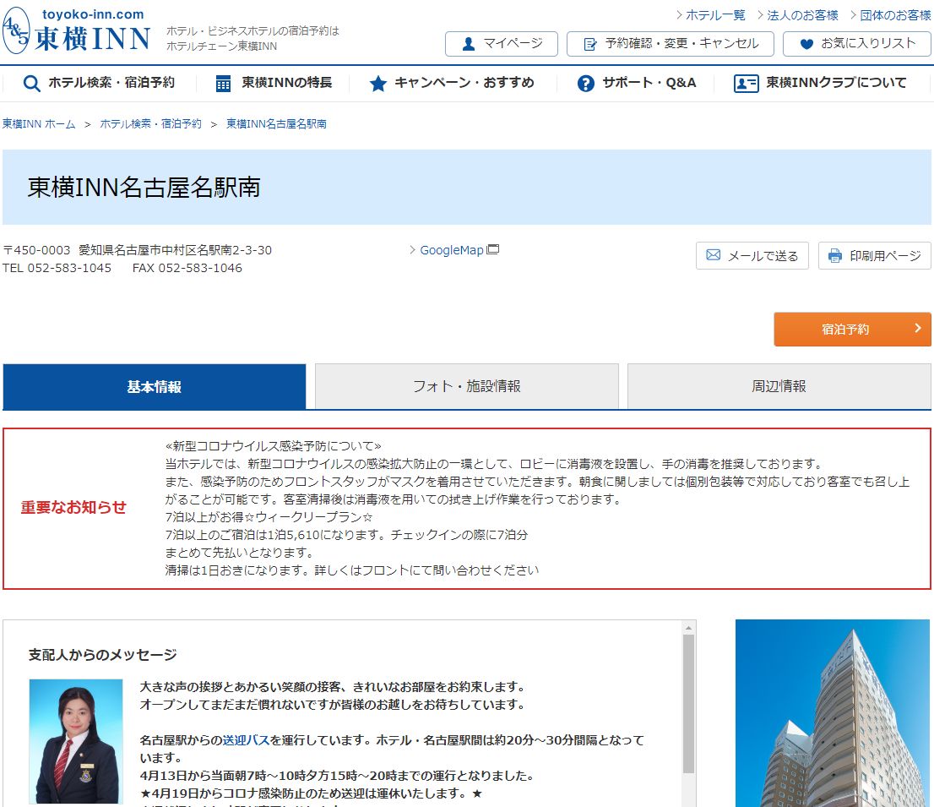Open the GoogleMap link
Viewport: 934px width, 807px height.
point(452,250)
